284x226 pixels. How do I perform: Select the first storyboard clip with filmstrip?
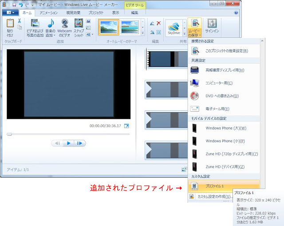coord(167,59)
